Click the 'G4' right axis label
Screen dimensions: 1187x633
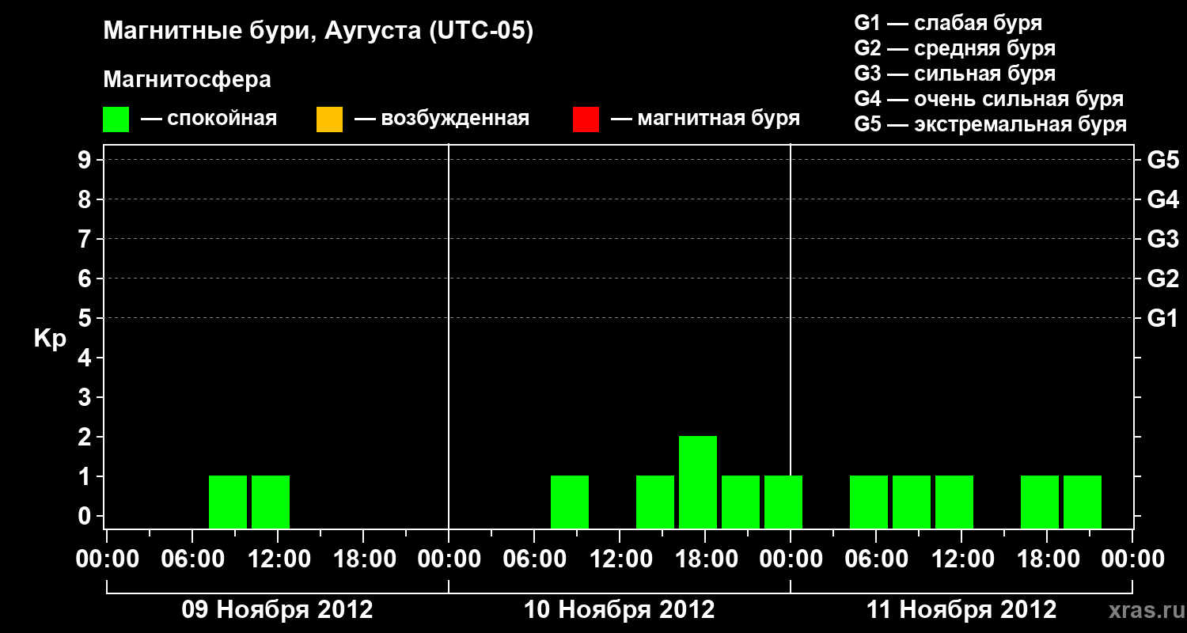[1162, 199]
